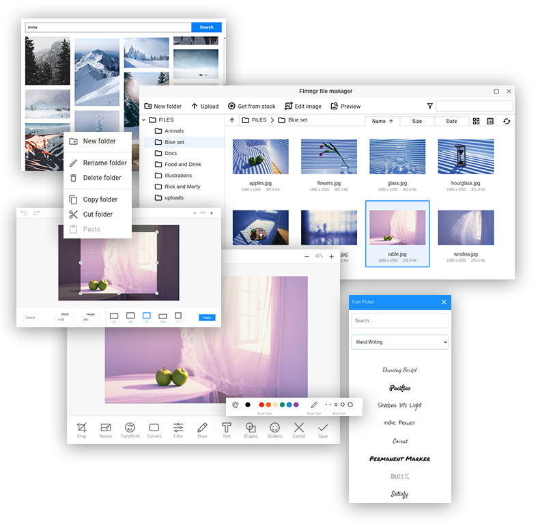
Task: Open the Shapes tool
Action: pyautogui.click(x=251, y=430)
